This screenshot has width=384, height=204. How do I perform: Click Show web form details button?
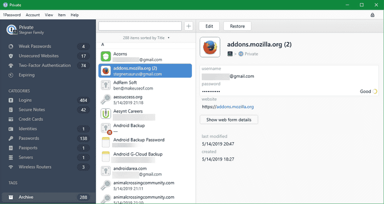[x=229, y=120]
